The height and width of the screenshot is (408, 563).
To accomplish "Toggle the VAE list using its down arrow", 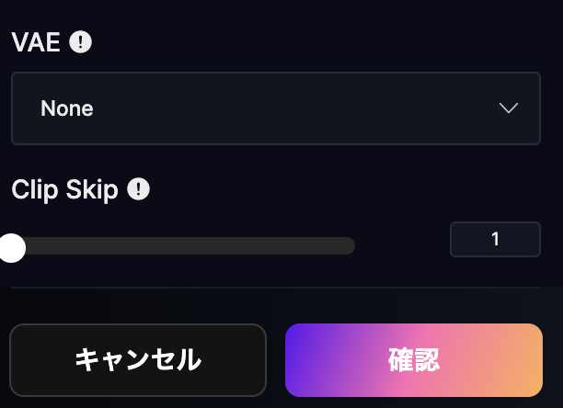I will [509, 108].
